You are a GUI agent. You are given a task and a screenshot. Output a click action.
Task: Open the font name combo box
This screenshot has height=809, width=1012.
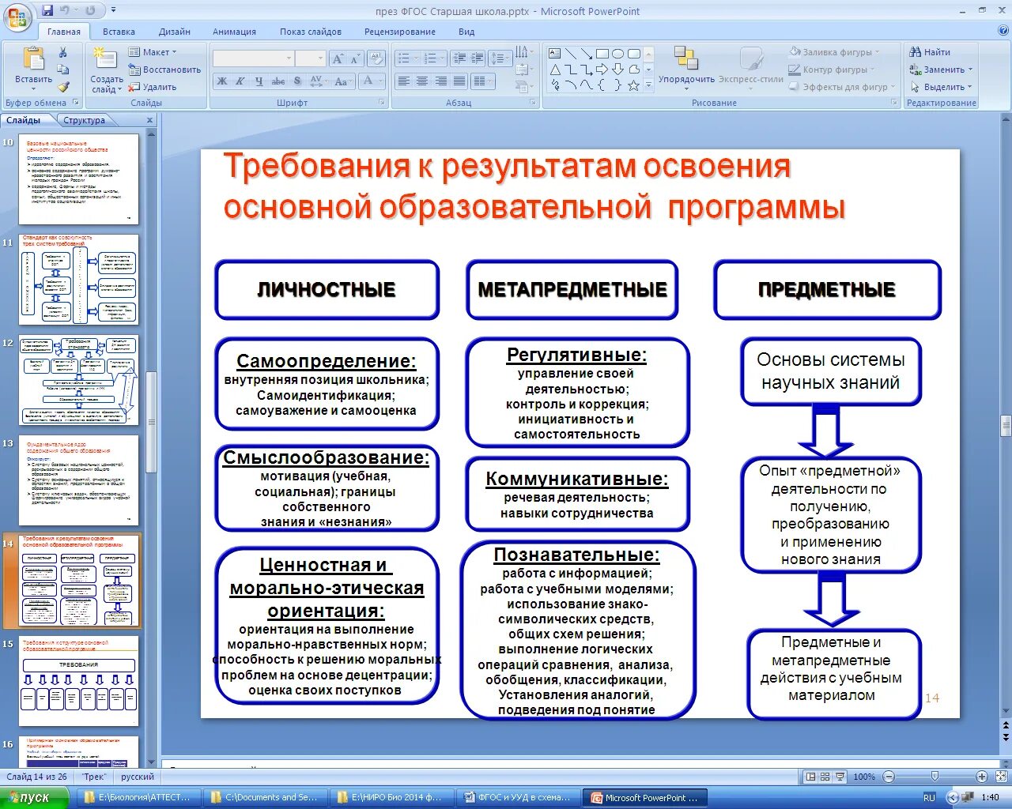tap(253, 58)
